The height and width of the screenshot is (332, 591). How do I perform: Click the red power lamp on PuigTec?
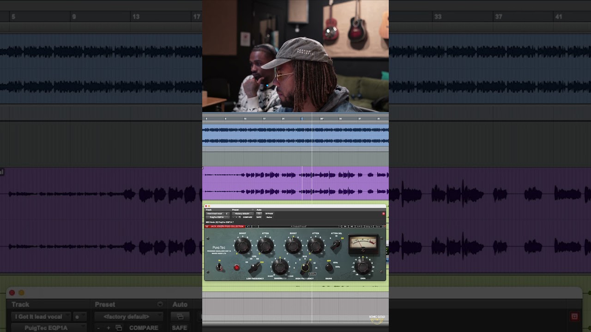(236, 267)
